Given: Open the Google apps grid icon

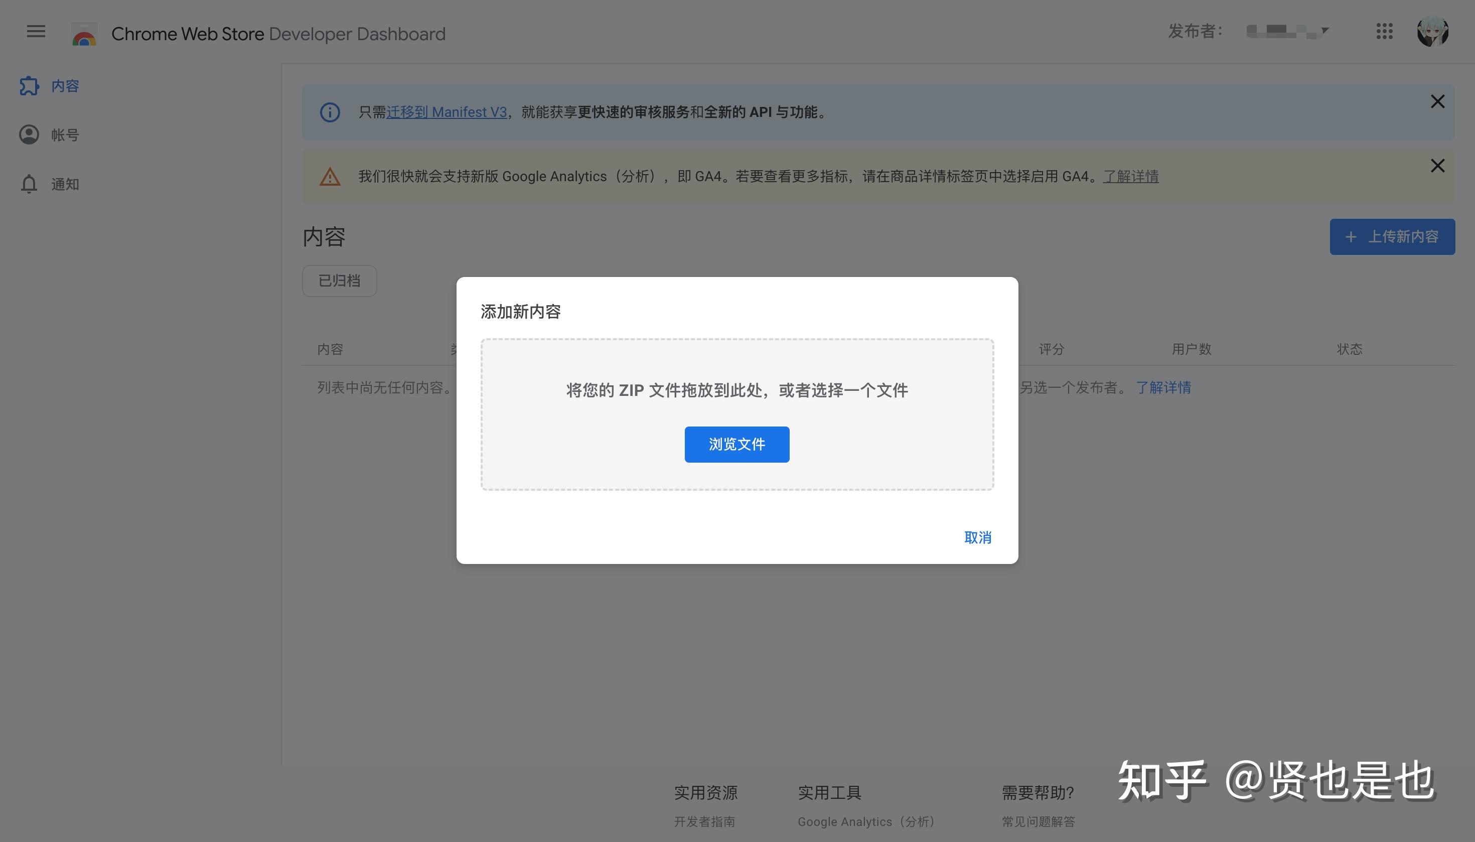Looking at the screenshot, I should click(1384, 32).
